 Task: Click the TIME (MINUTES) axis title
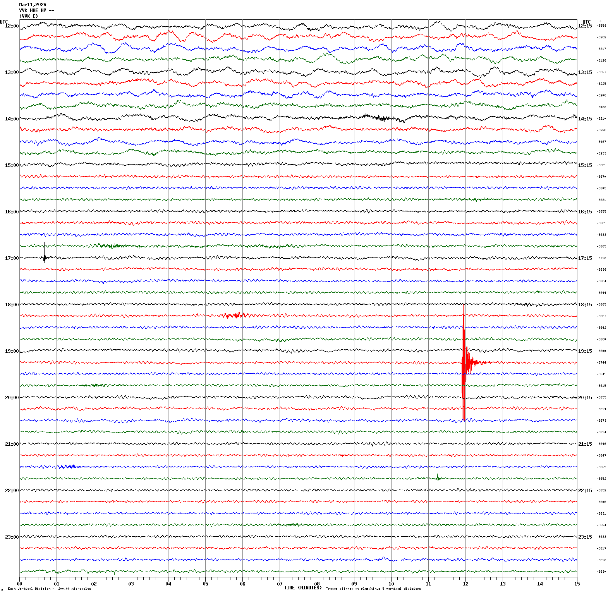pyautogui.click(x=302, y=588)
